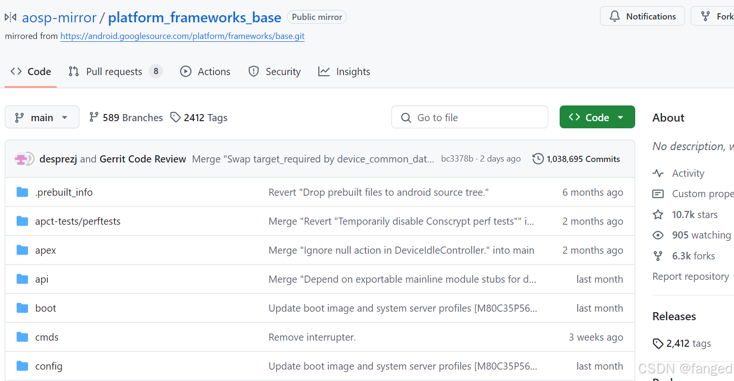Open the config folder
The width and height of the screenshot is (734, 381).
tap(49, 366)
